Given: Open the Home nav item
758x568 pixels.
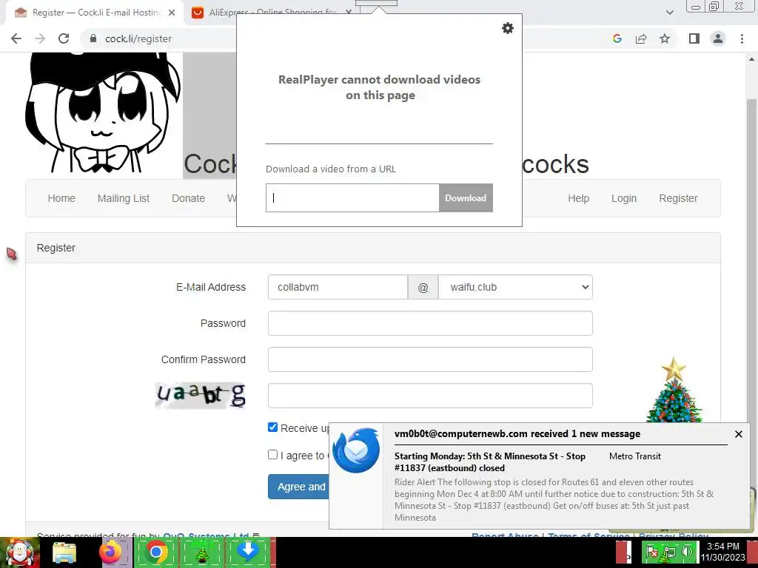Looking at the screenshot, I should 61,198.
